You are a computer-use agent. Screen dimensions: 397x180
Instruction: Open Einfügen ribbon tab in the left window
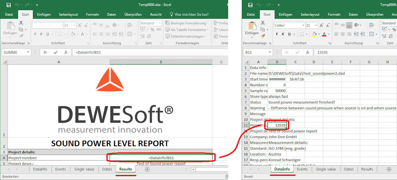click(44, 14)
